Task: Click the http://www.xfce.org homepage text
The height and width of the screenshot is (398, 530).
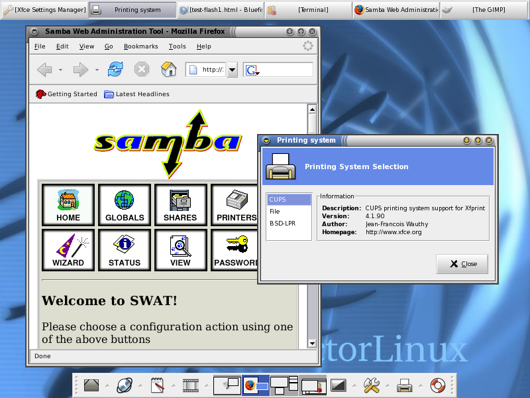Action: click(x=394, y=232)
